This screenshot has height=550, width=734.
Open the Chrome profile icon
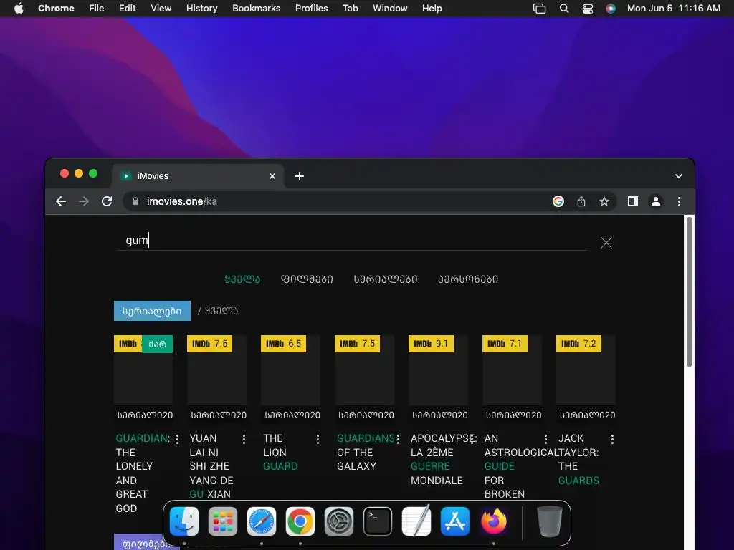click(x=656, y=201)
